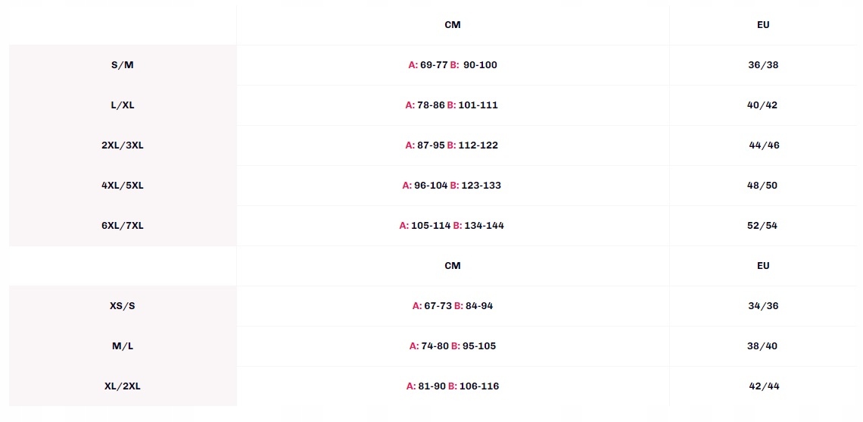Select the 4XL/5XL size label
The height and width of the screenshot is (422, 863).
click(x=122, y=186)
